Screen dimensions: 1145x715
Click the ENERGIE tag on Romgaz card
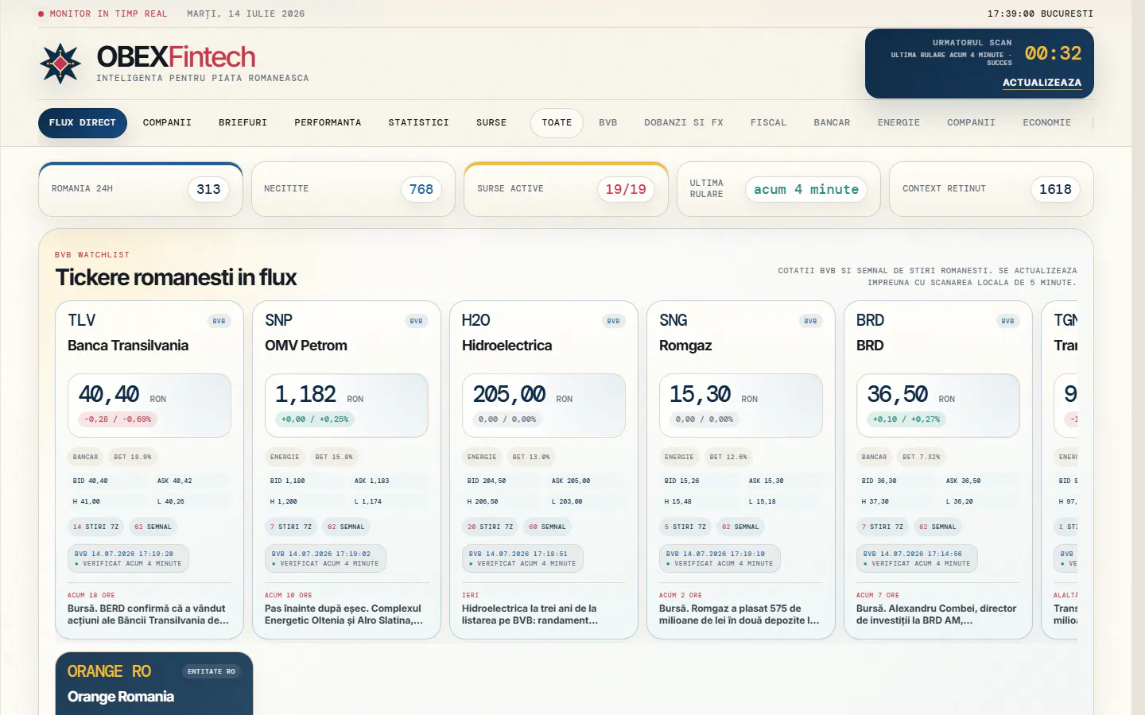(x=679, y=457)
